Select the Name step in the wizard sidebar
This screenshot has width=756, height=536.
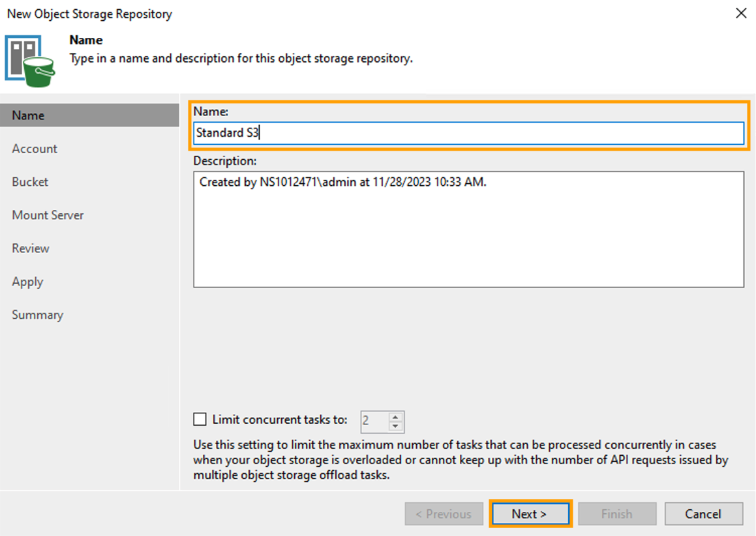[27, 115]
